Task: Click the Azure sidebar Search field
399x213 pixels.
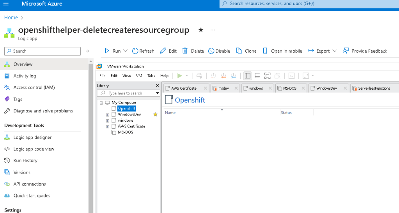Action: [43, 51]
